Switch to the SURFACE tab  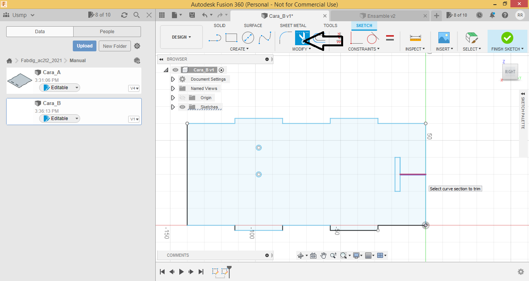click(x=253, y=25)
